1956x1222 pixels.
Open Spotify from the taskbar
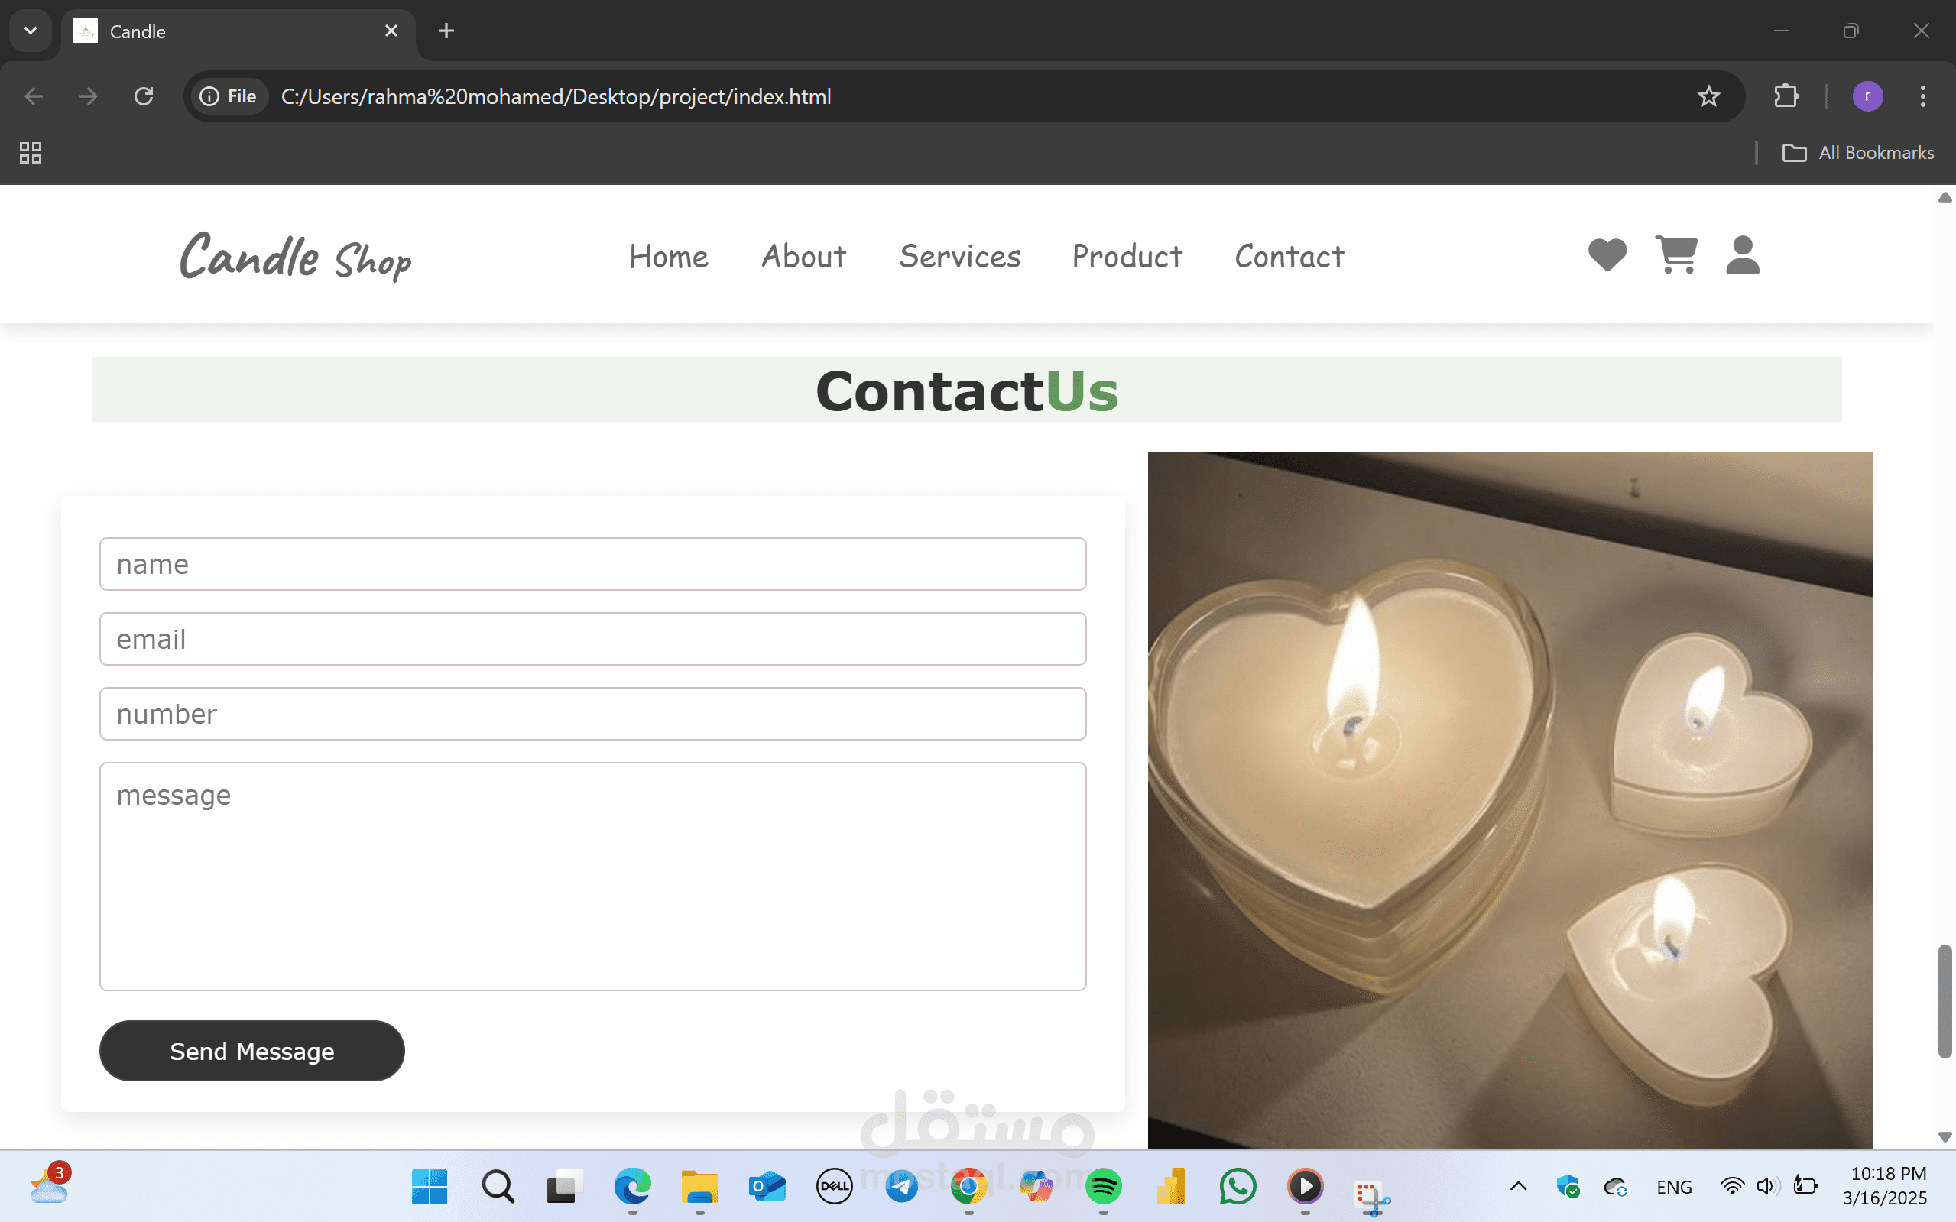[x=1103, y=1186]
